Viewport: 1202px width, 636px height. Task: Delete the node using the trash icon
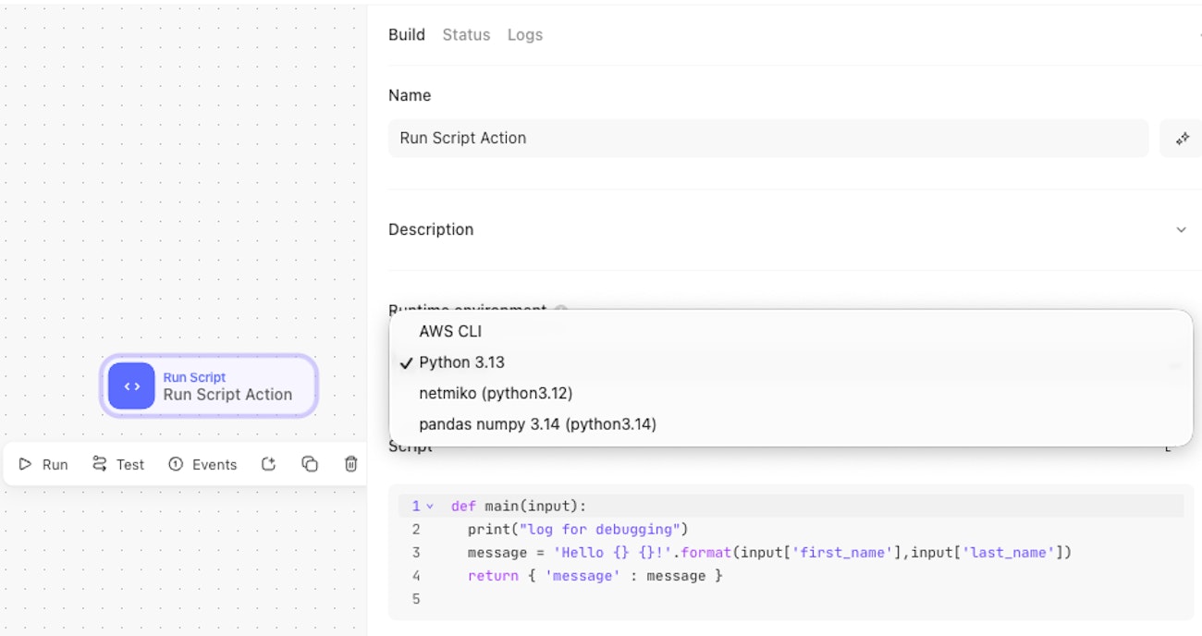pyautogui.click(x=351, y=464)
